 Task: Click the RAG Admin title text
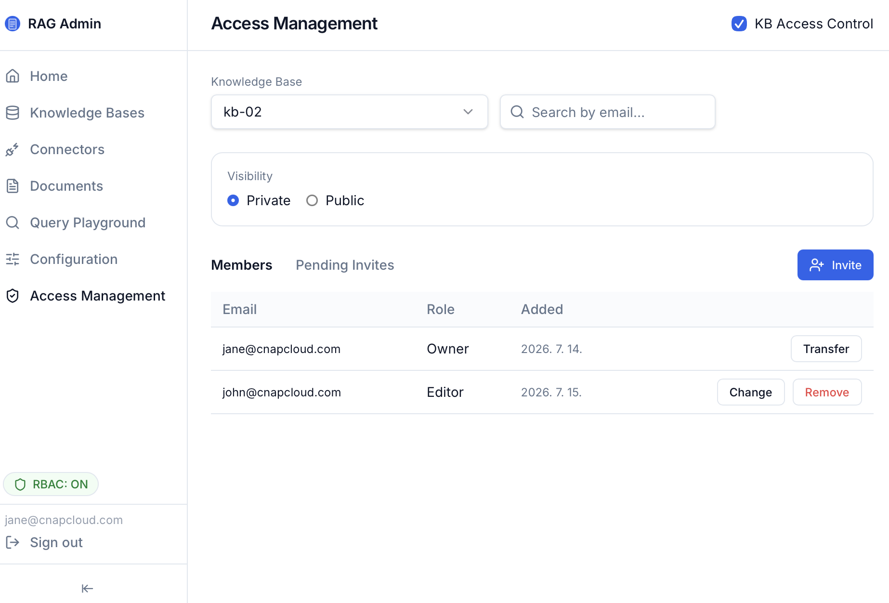[x=65, y=24]
